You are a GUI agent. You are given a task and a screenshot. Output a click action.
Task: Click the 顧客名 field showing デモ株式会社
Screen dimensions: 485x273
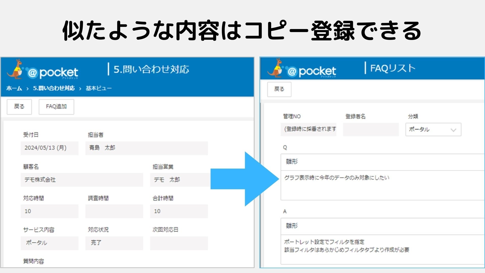pyautogui.click(x=82, y=180)
